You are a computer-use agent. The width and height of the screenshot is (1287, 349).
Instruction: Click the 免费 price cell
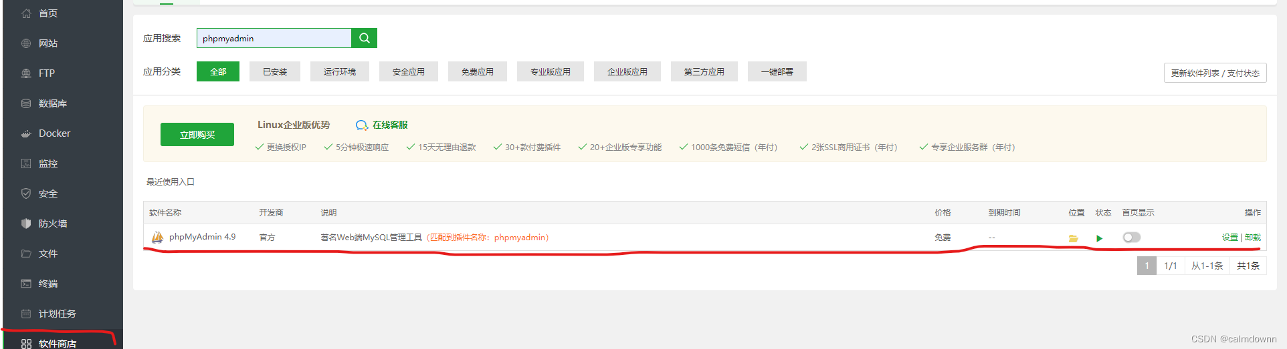pos(943,238)
